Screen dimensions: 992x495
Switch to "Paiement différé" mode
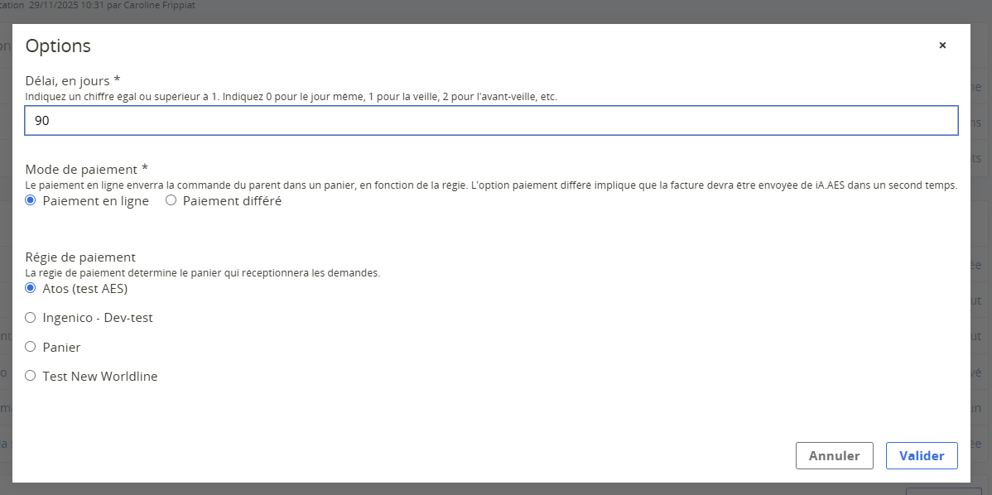tap(171, 199)
